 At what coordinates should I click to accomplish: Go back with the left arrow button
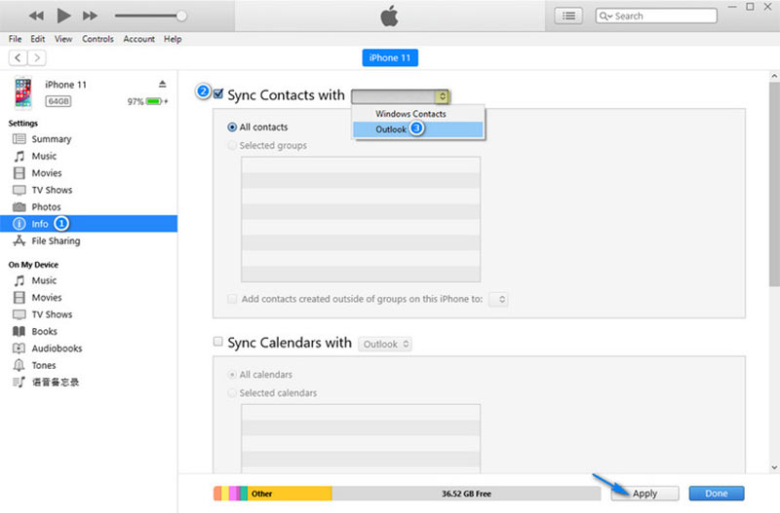[18, 58]
